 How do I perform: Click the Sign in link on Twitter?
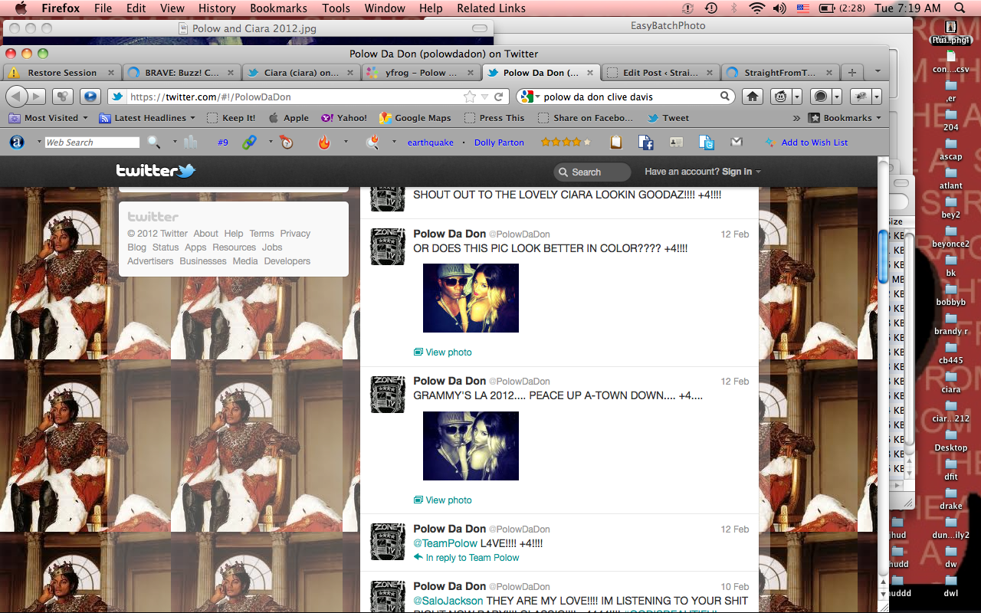pos(737,172)
